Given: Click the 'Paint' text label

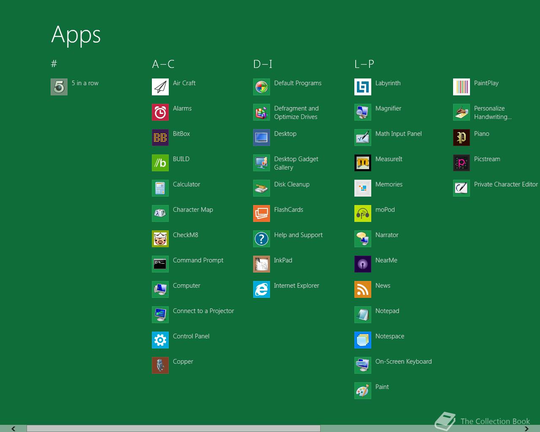Looking at the screenshot, I should [x=382, y=387].
